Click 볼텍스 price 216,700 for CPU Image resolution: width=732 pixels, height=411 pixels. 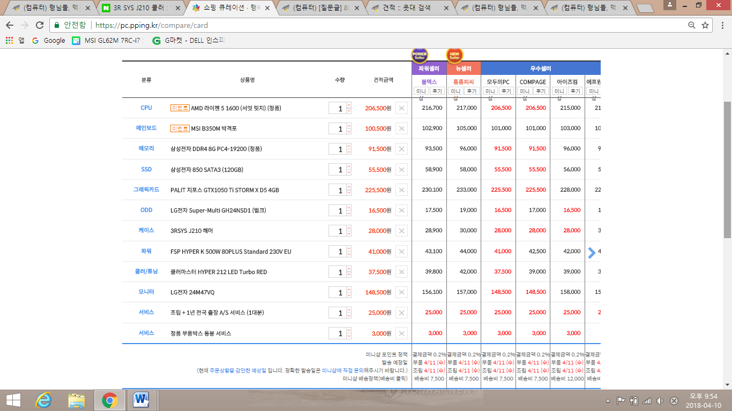click(432, 108)
